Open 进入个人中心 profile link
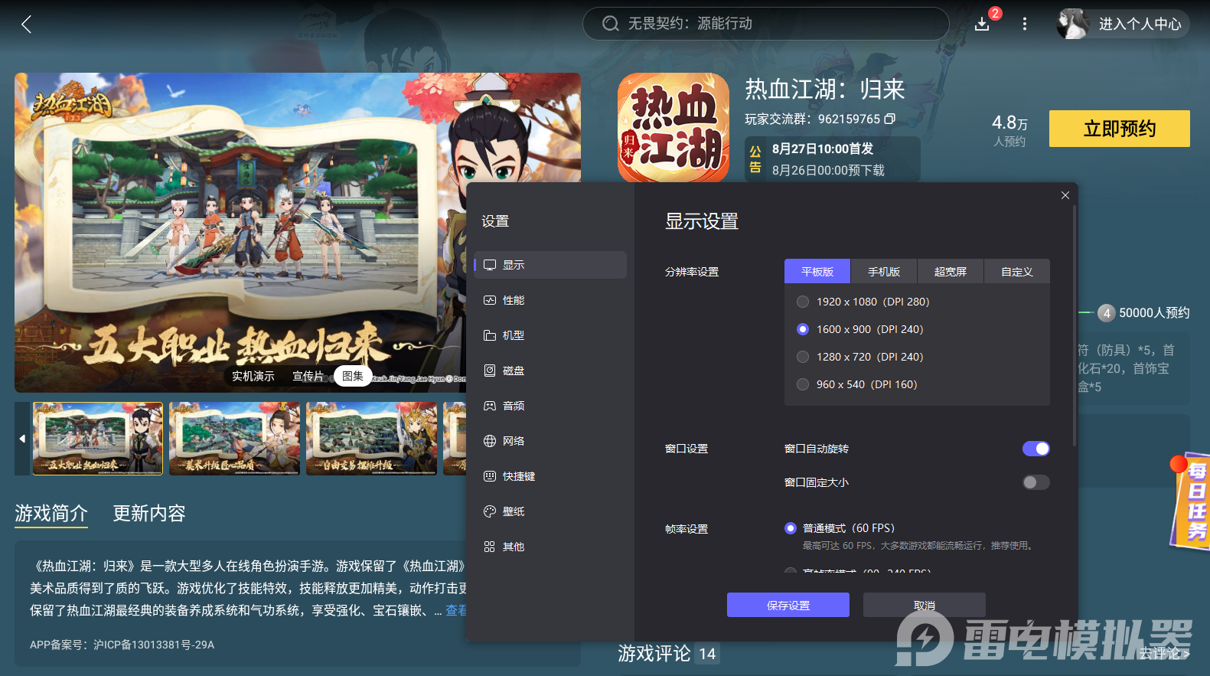Viewport: 1210px width, 676px height. pyautogui.click(x=1140, y=24)
